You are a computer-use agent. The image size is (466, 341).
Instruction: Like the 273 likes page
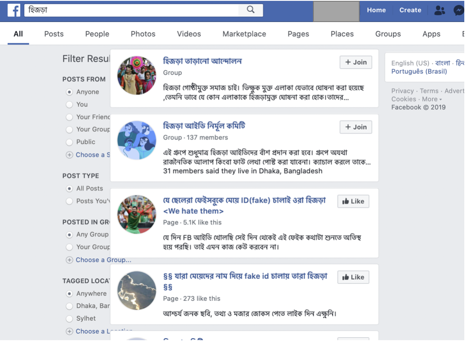(x=353, y=277)
